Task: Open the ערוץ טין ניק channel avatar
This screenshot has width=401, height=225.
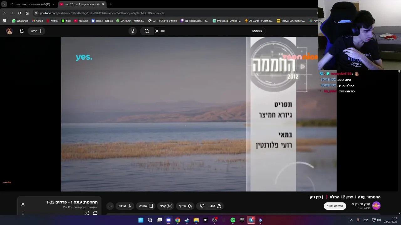Action: point(376,206)
